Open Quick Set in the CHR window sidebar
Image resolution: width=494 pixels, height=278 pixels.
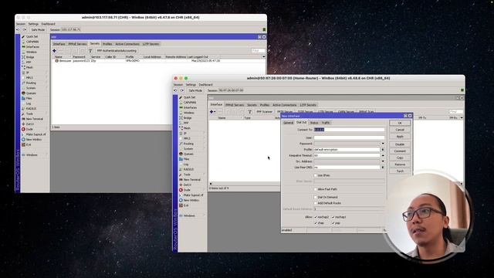[32, 36]
